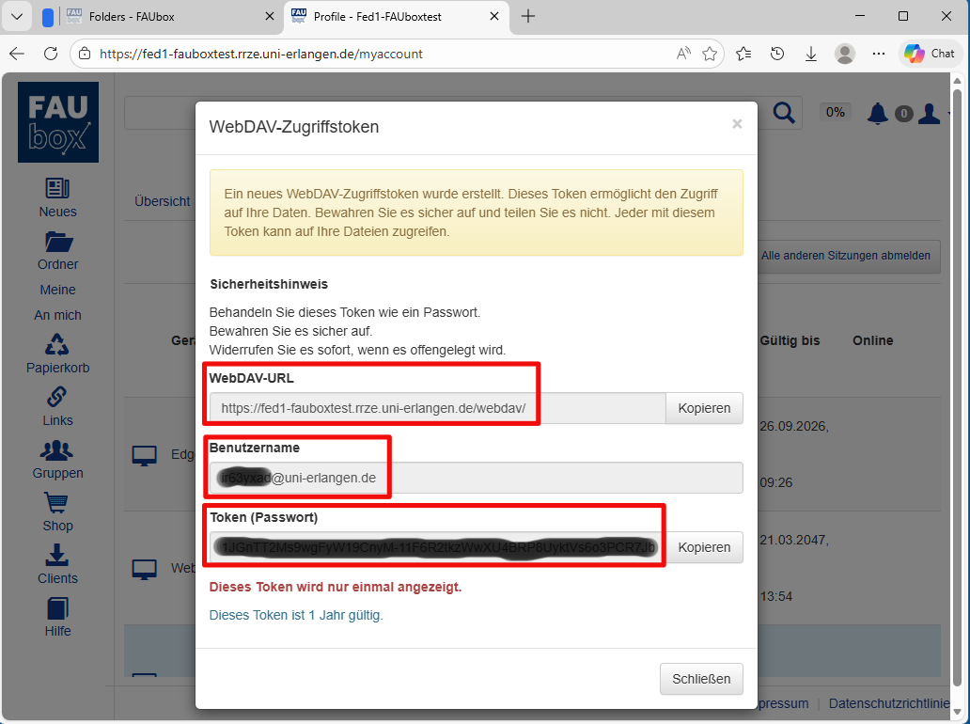Screen dimensions: 970x724
Task: Copy the WebDAV-URL with Kopieren
Action: [x=704, y=409]
